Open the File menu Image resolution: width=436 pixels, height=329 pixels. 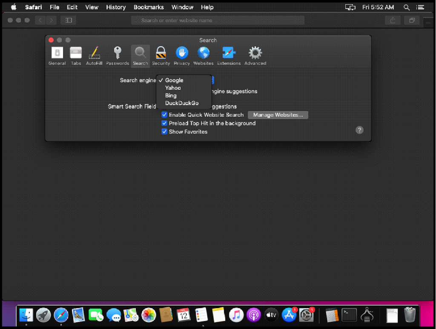(54, 7)
